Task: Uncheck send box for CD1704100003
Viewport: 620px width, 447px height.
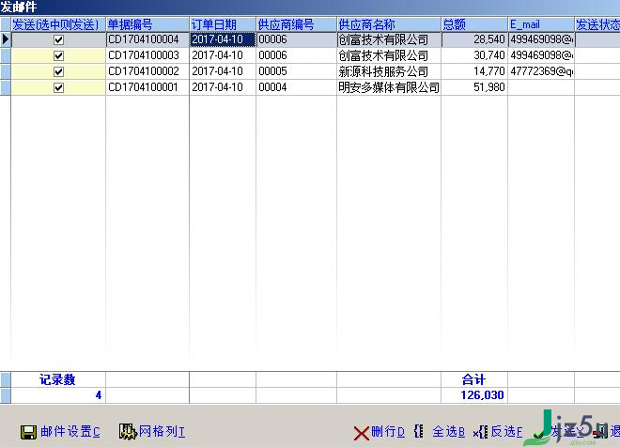Action: pyautogui.click(x=58, y=55)
